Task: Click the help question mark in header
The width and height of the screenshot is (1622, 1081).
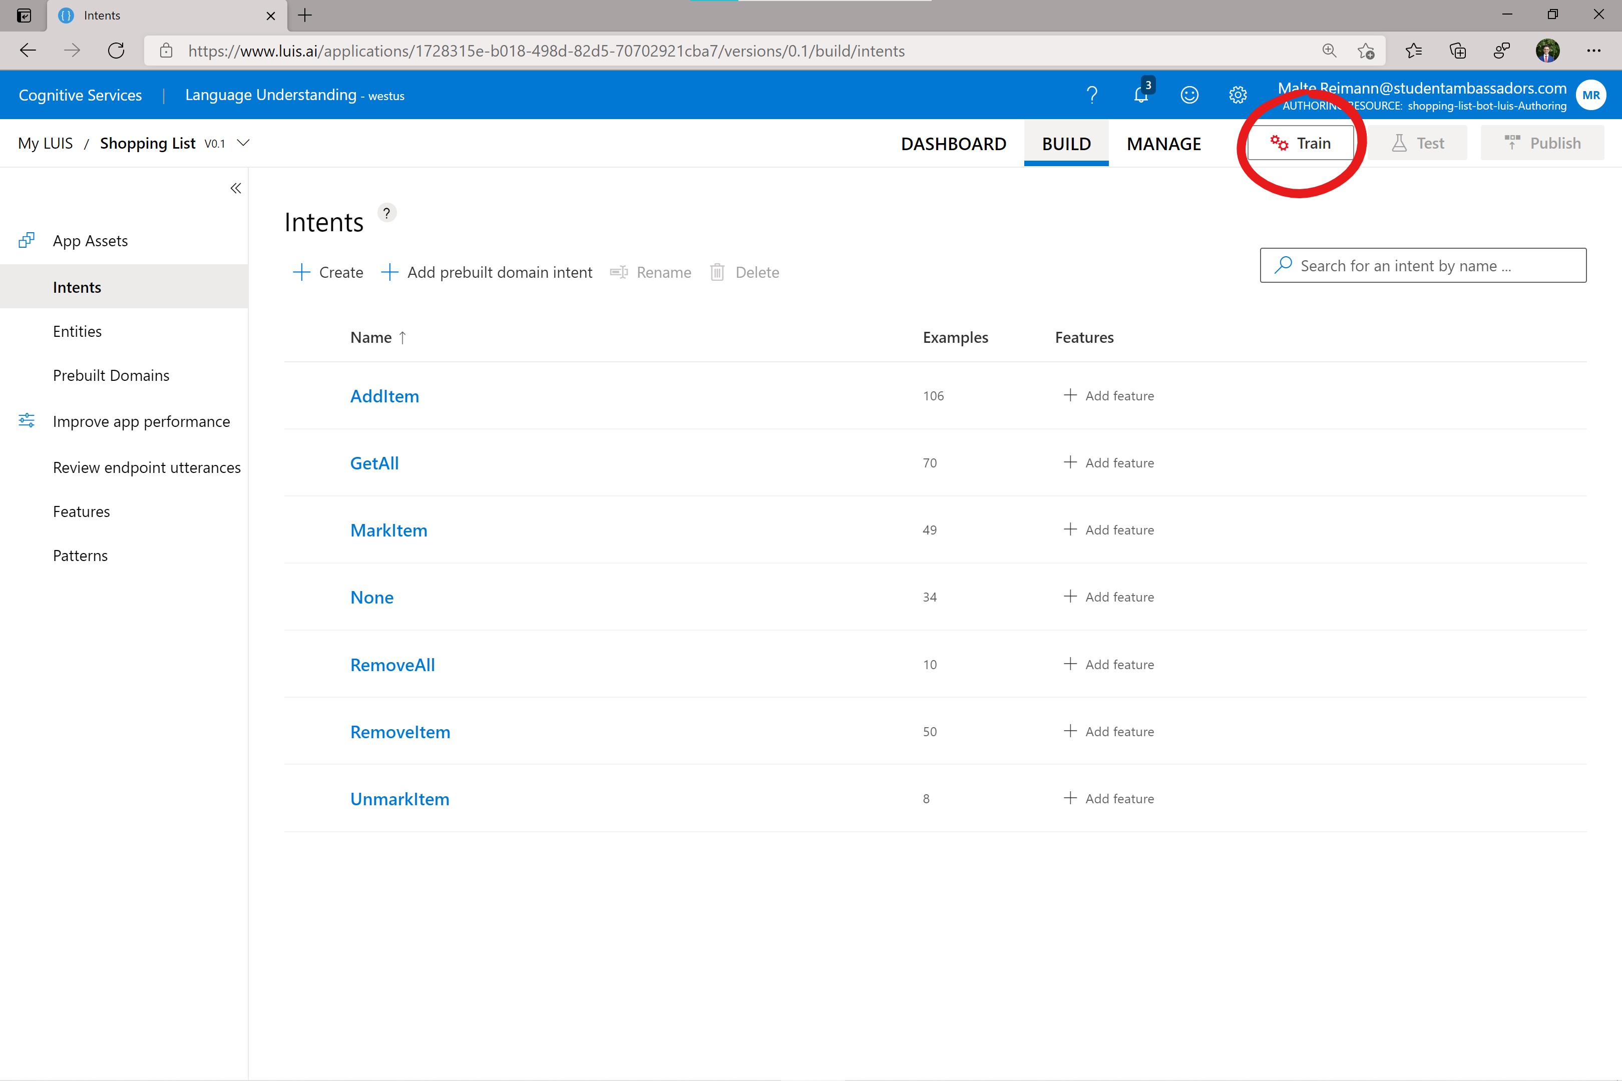Action: [1092, 95]
